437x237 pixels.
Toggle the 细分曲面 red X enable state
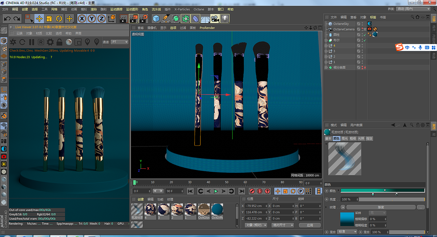click(365, 68)
